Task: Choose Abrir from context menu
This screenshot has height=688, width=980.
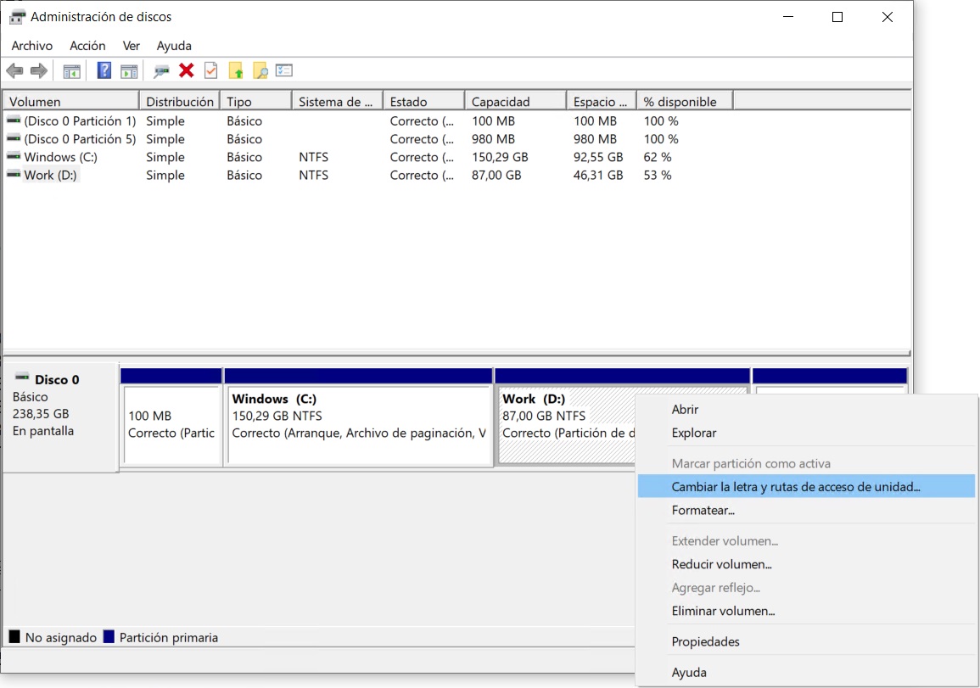Action: tap(806, 409)
